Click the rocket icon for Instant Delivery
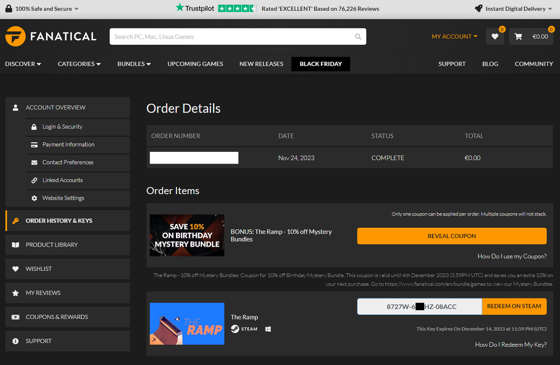 (x=479, y=8)
